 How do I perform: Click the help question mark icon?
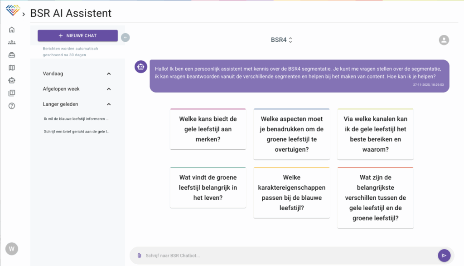pyautogui.click(x=12, y=106)
